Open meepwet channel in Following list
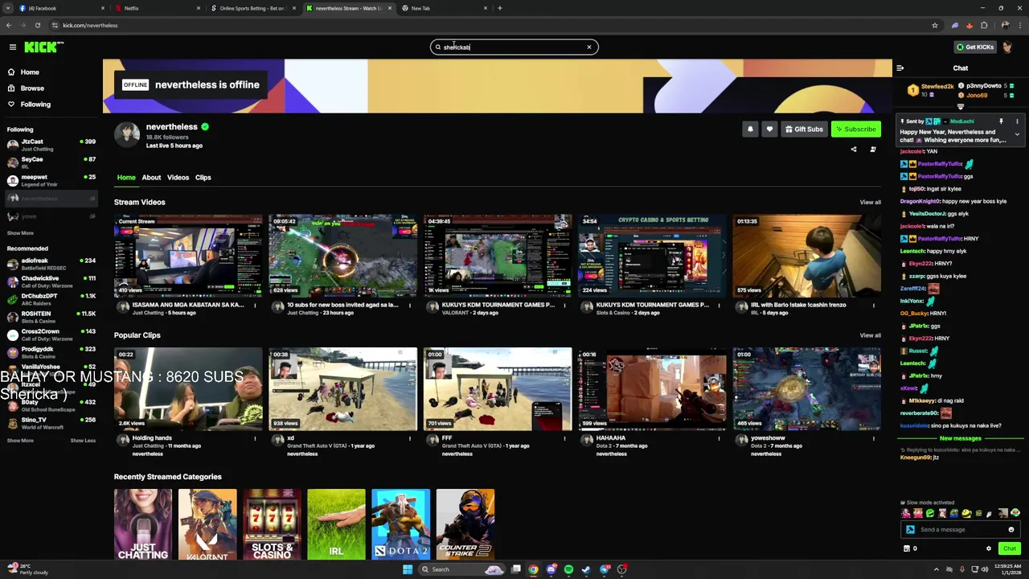1029x579 pixels. (51, 180)
